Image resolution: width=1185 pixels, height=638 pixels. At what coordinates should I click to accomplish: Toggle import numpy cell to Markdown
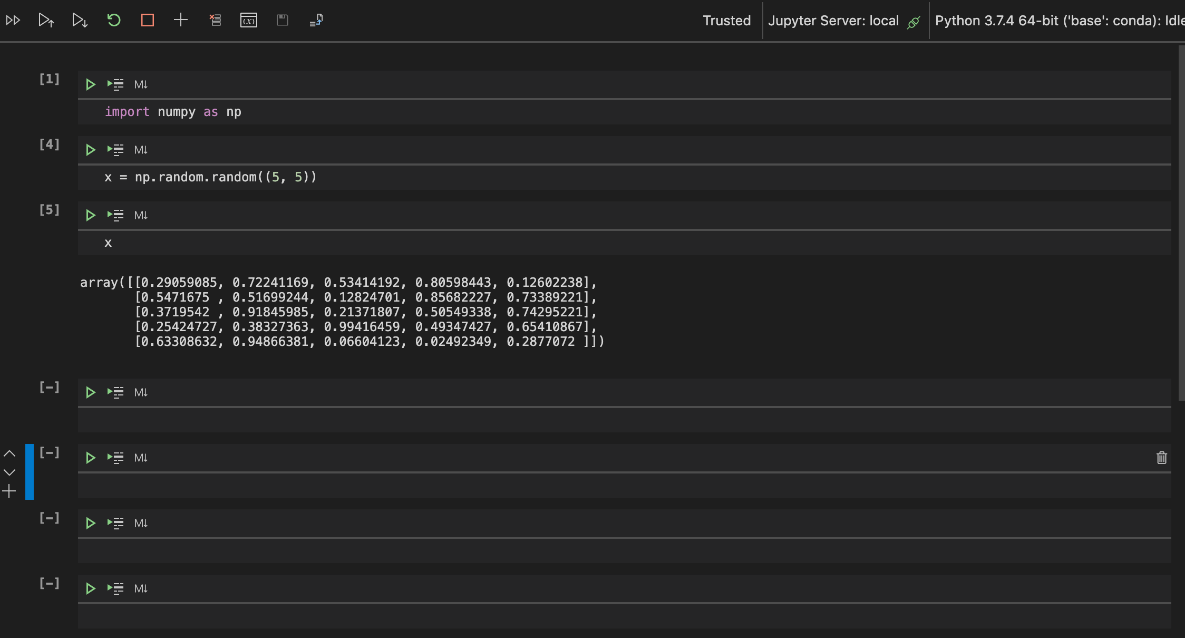141,84
